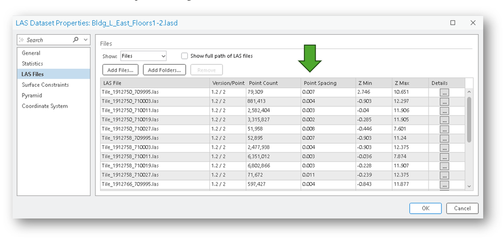
Task: Open details for Tile_1912766_709995.las
Action: [444, 185]
